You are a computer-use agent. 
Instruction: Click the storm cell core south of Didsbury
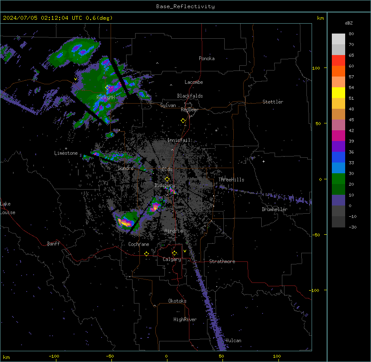pos(155,207)
